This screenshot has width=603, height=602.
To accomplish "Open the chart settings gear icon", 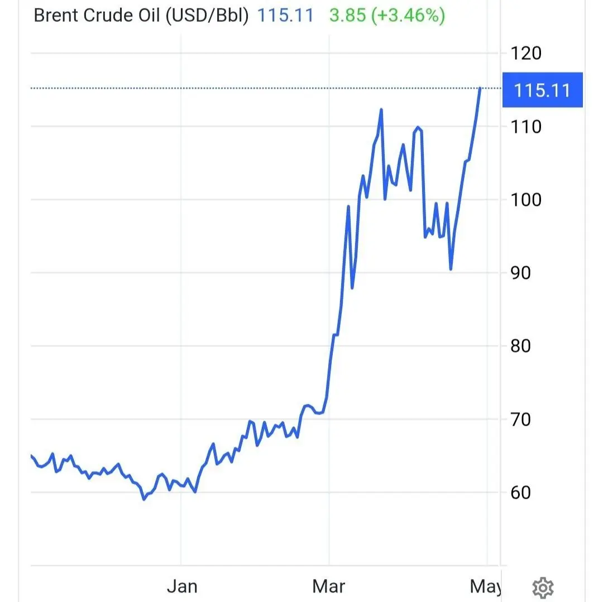I will [x=543, y=587].
